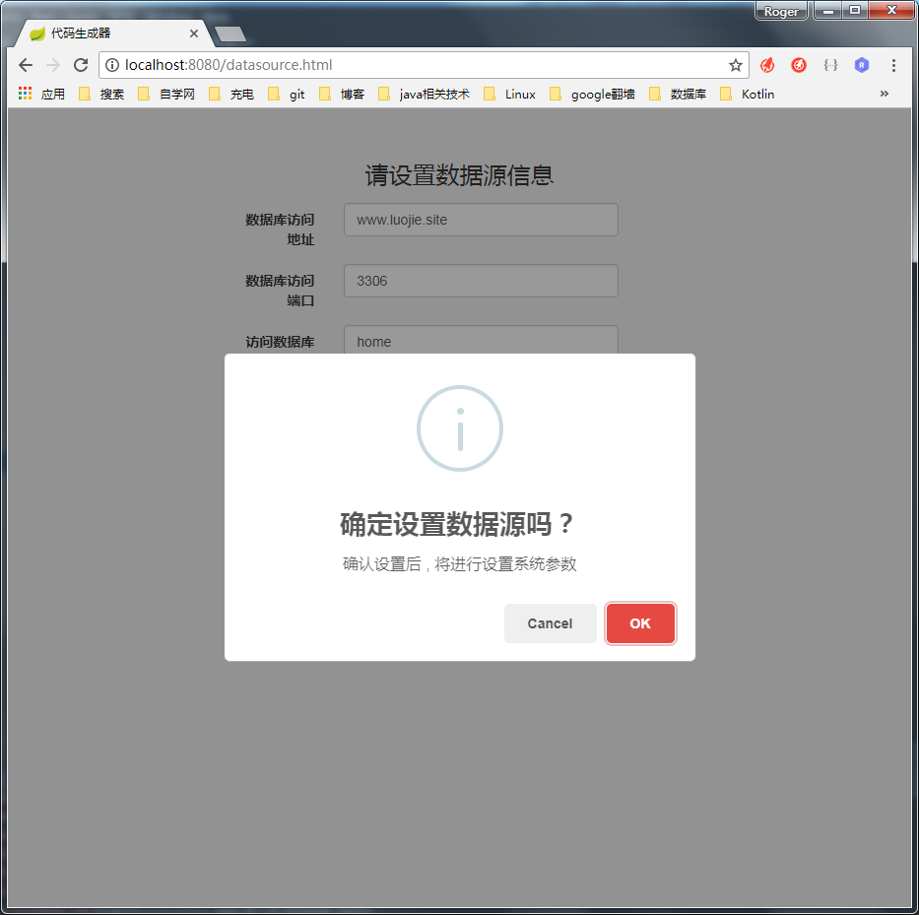Open the 应用 apps grid shortcut
Screen dimensions: 919x915
(41, 94)
